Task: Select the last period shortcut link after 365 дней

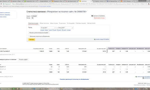Action: tap(69, 30)
